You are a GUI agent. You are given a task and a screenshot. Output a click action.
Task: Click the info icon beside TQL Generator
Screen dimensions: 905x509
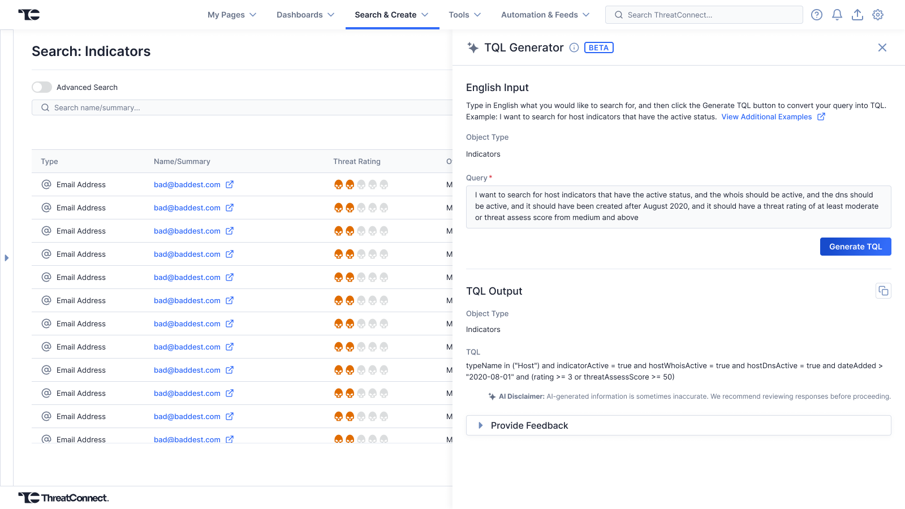(x=574, y=48)
